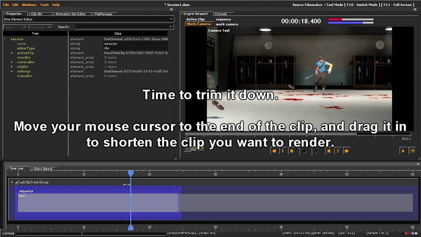Screen dimensions: 421x237
Task: Open the Dme Element Editor dropdown
Action: [171, 19]
